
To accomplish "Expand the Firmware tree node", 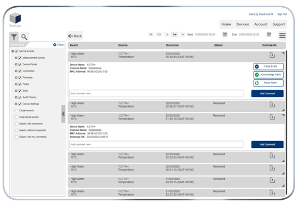I will click(x=16, y=78).
